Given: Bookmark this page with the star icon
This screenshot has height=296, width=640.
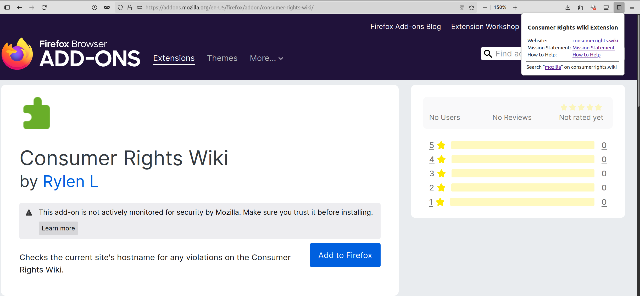Looking at the screenshot, I should pos(472,7).
